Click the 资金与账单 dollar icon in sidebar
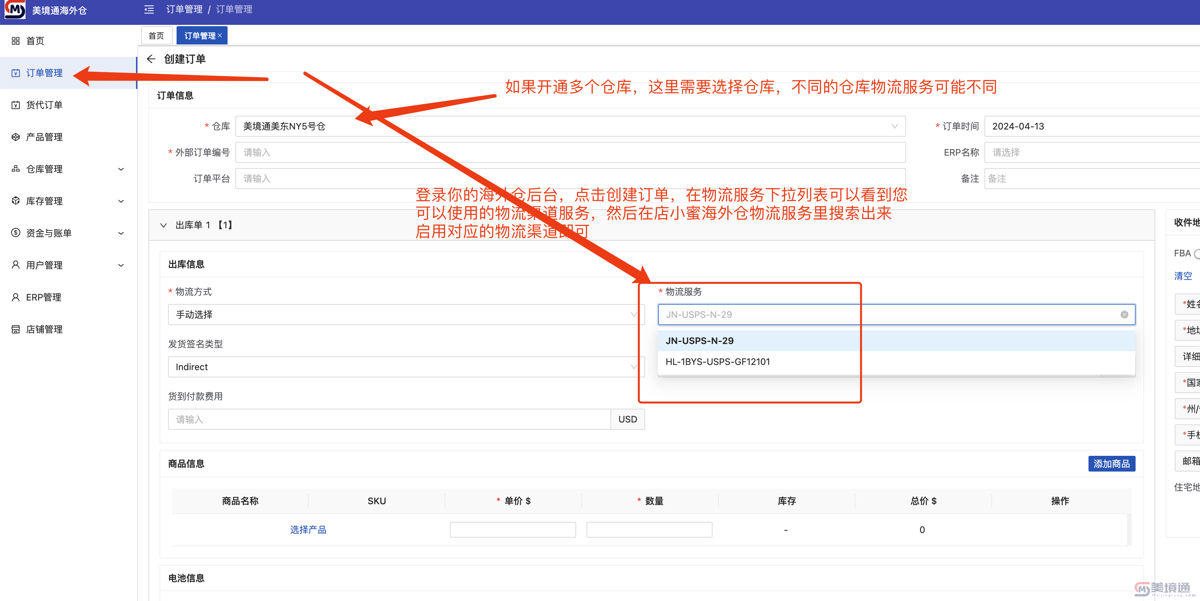The width and height of the screenshot is (1200, 601). (x=15, y=232)
